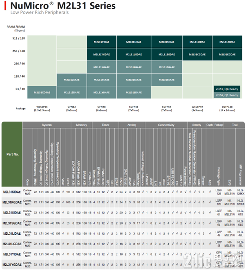246x271 pixels.
Task: Click the Low Power Rich Peripherals subtitle
Action: pos(40,12)
